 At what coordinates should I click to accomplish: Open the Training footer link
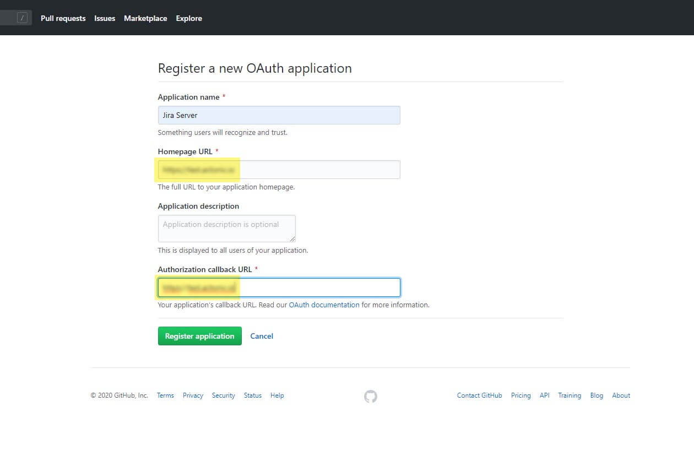pos(570,395)
